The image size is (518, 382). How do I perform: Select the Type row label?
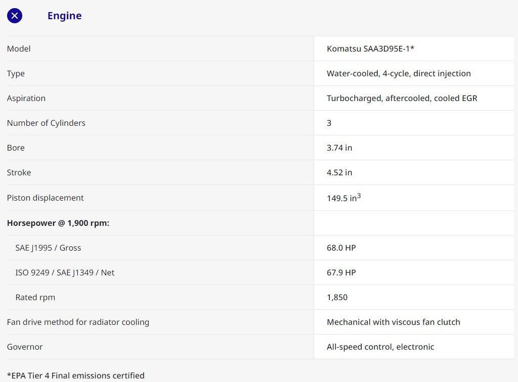16,73
